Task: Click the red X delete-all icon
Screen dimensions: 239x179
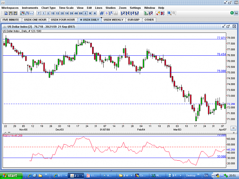Action: coord(163,13)
